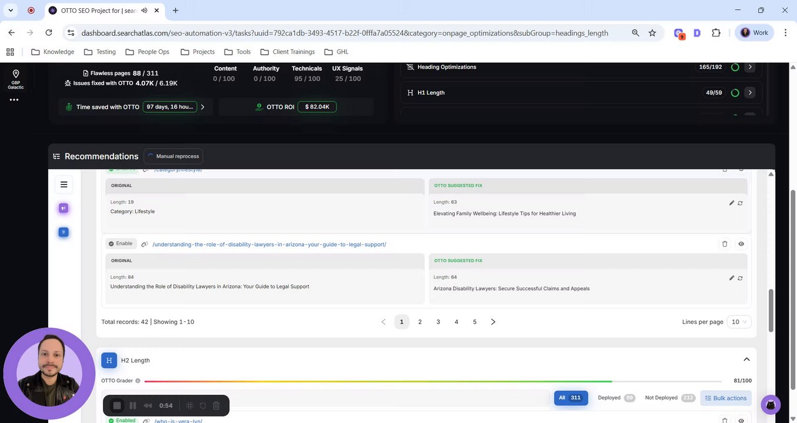The width and height of the screenshot is (797, 423).
Task: Click the $ 82.04K OTTO ROI badge
Action: (317, 107)
